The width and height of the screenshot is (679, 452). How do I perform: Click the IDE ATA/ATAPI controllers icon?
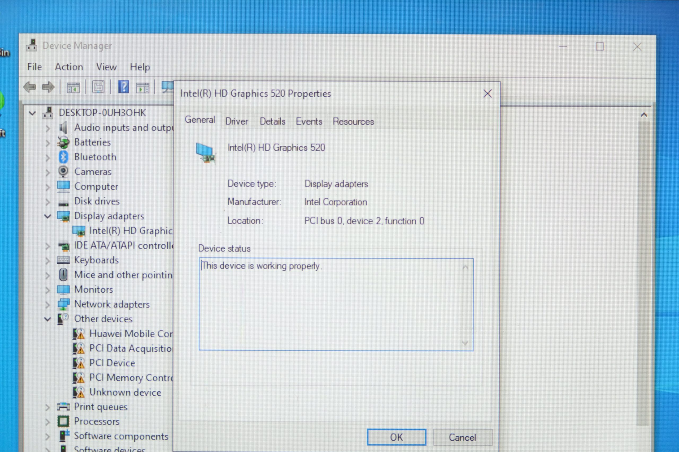pos(64,246)
